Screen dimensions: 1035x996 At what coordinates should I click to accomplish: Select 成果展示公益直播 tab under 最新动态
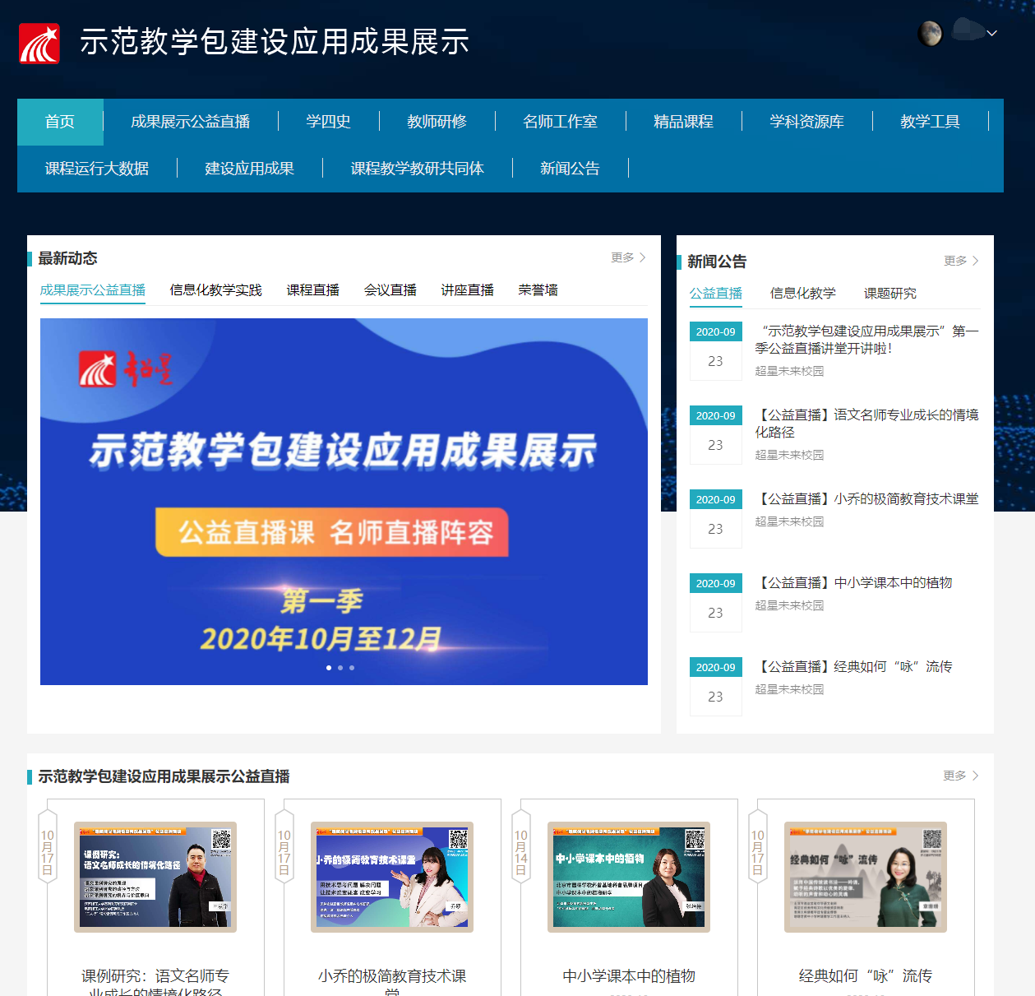pyautogui.click(x=93, y=290)
